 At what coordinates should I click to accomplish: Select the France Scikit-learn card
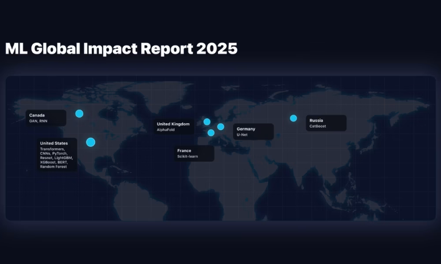(193, 154)
